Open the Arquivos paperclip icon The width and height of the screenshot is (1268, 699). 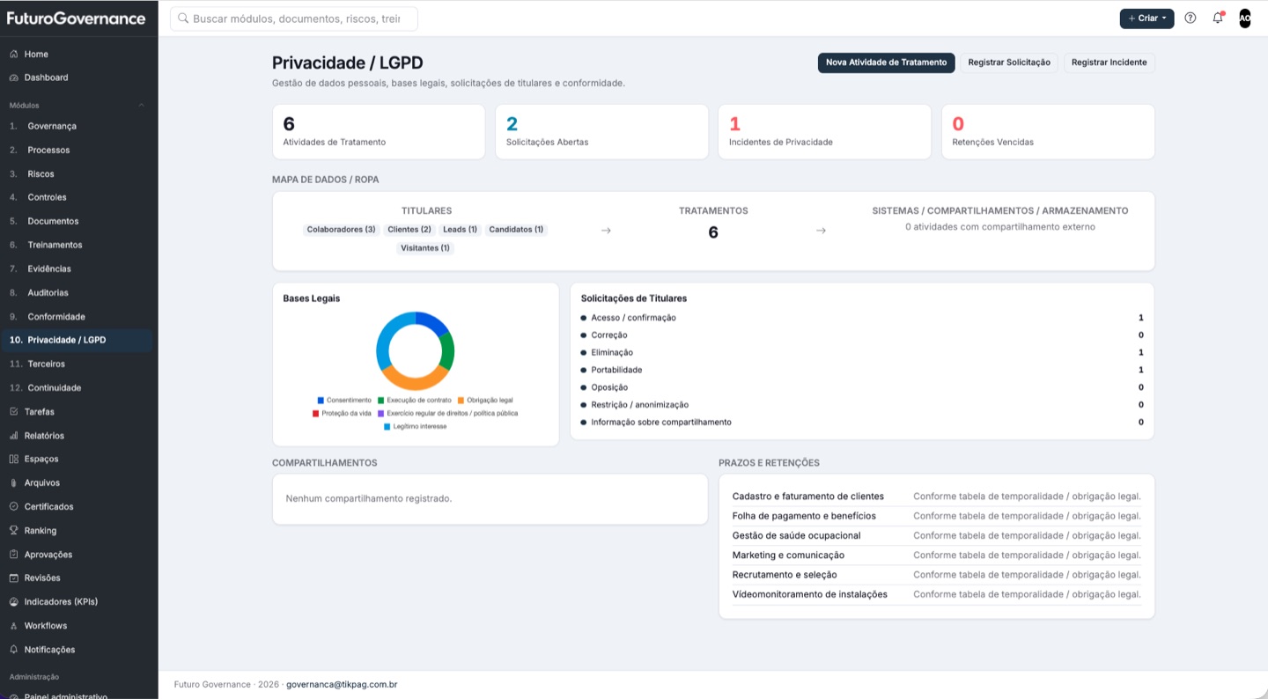click(14, 483)
